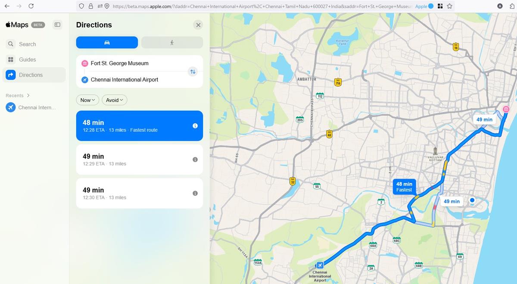
Task: Toggle the Maps sidebar panel icon
Action: point(57,25)
